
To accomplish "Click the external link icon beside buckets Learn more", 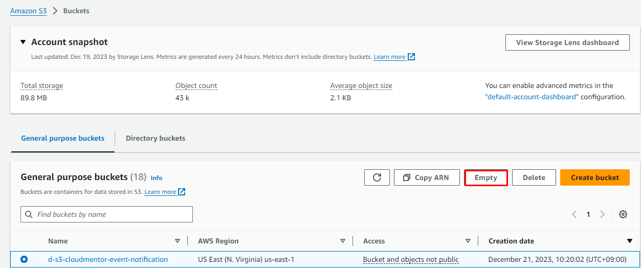I will coord(182,192).
